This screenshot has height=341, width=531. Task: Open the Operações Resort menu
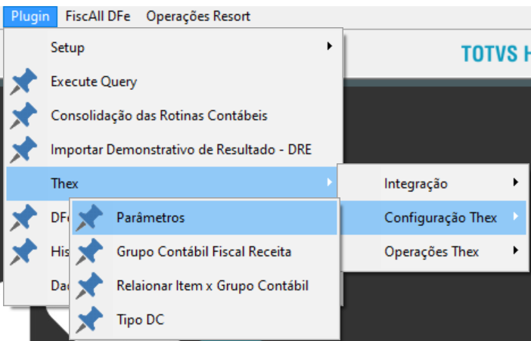coord(198,16)
